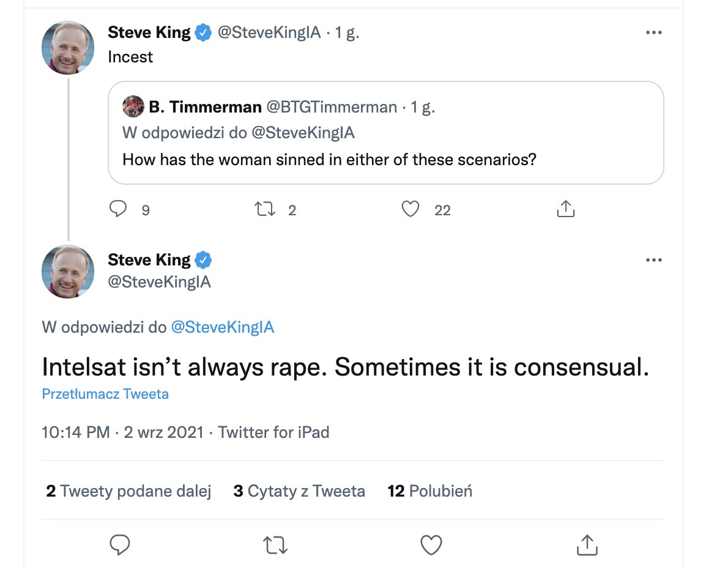Click the "Twitter for iPad" source label

[x=273, y=432]
